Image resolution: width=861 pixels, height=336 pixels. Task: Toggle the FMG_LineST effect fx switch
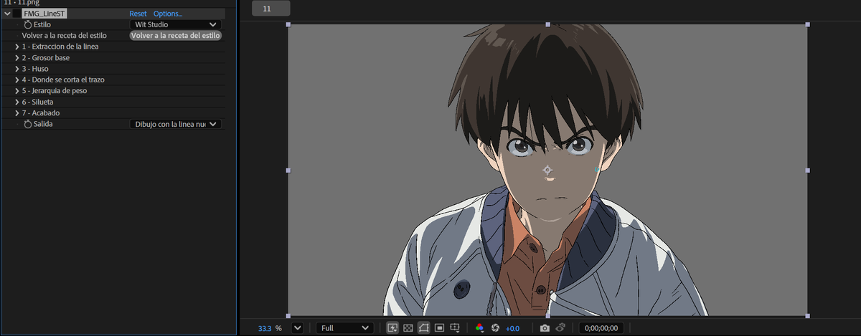(17, 14)
